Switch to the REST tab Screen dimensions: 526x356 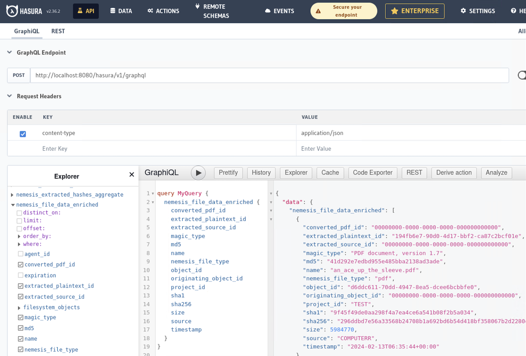(x=58, y=31)
